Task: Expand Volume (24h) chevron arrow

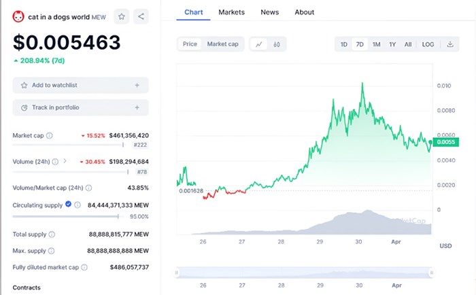Action: tap(65, 162)
